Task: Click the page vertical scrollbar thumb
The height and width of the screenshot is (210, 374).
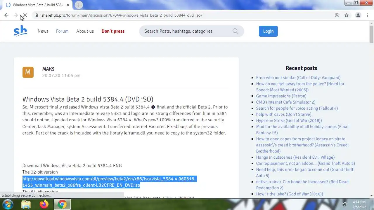Action: (371, 34)
